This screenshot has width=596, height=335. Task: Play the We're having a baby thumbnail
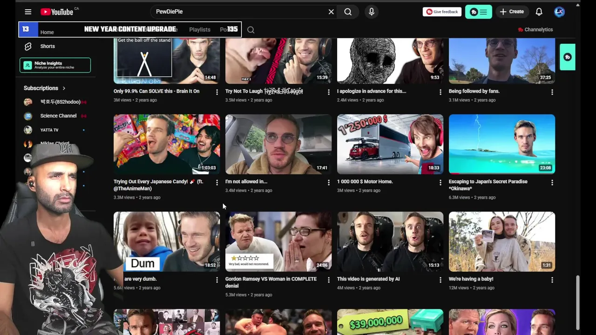pos(502,241)
